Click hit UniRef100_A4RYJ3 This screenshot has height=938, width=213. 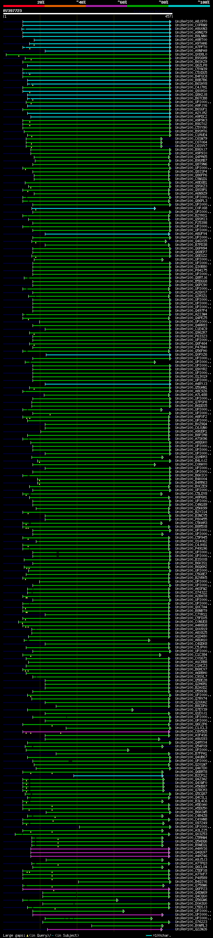pyautogui.click(x=191, y=384)
